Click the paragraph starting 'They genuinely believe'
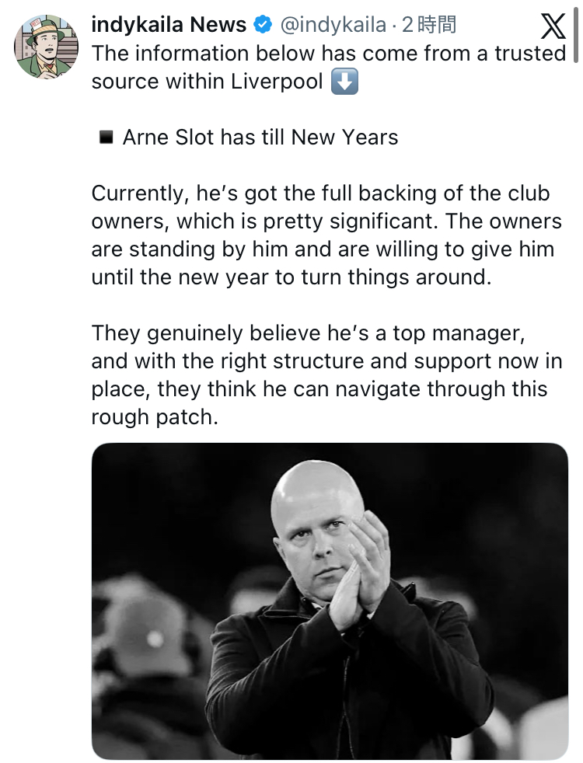The width and height of the screenshot is (583, 763). point(319,375)
